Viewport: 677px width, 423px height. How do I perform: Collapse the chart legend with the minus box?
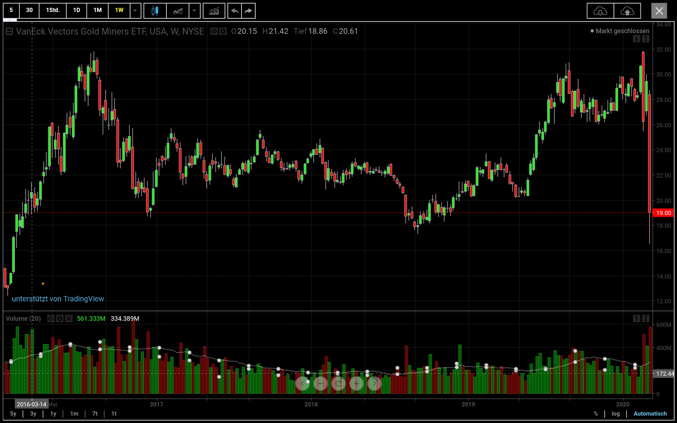pos(10,31)
